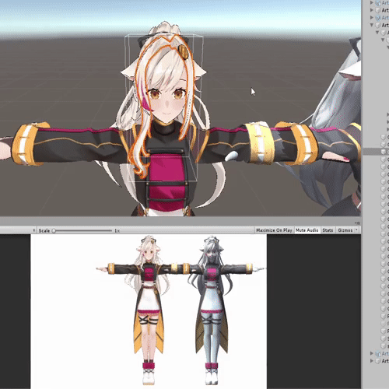Click the hair ornament on the selected character

point(184,52)
